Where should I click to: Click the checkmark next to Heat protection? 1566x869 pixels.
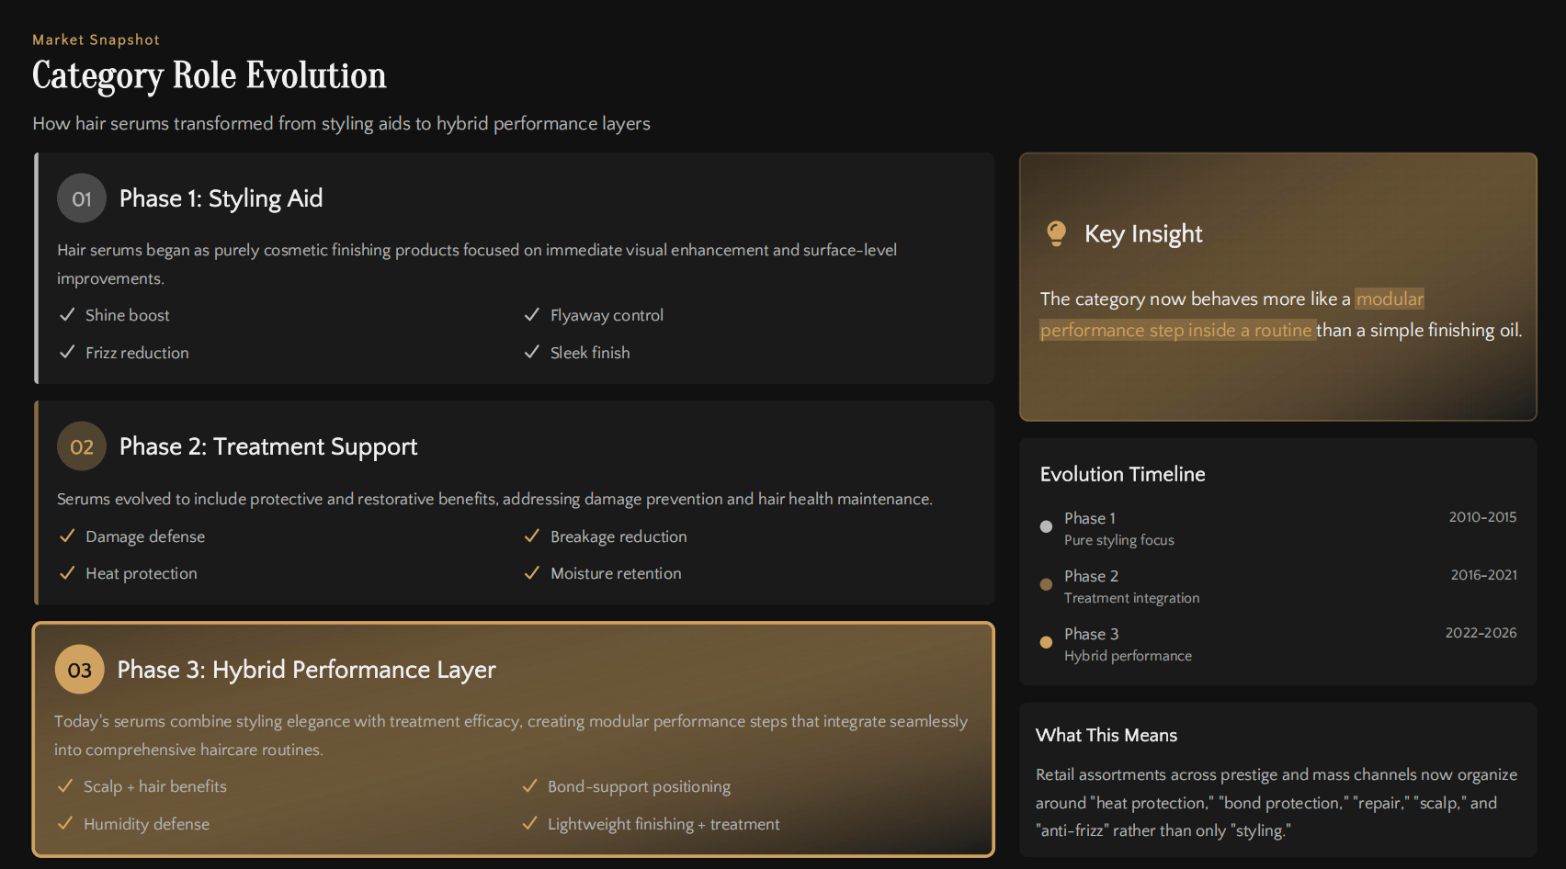click(67, 573)
